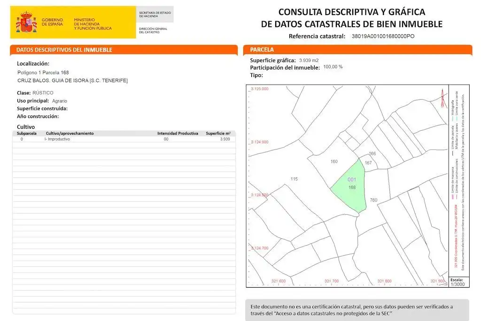
Task: Select 'I- Improductivo' table cell
Action: pos(57,139)
